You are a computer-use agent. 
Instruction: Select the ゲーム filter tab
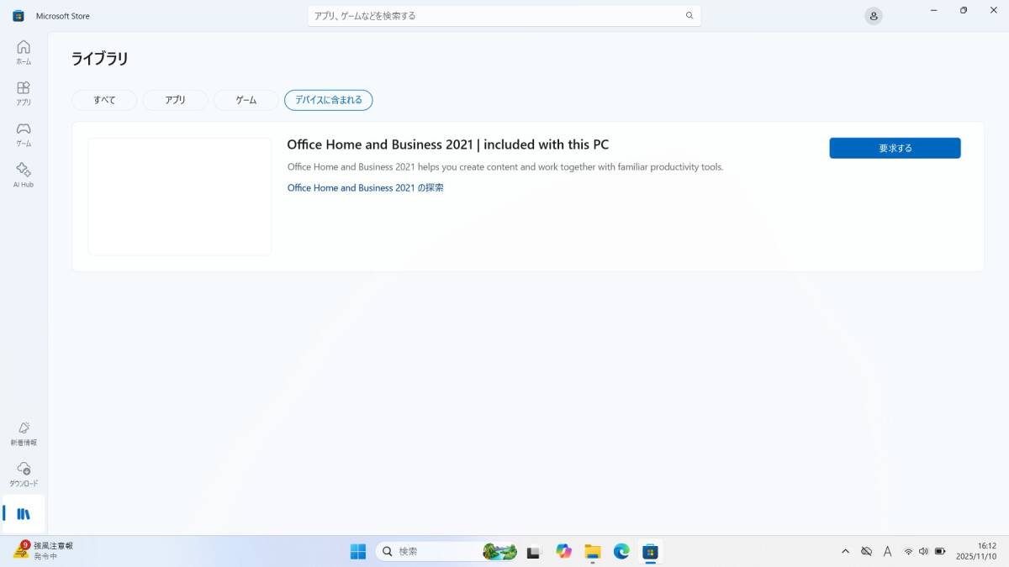click(246, 100)
